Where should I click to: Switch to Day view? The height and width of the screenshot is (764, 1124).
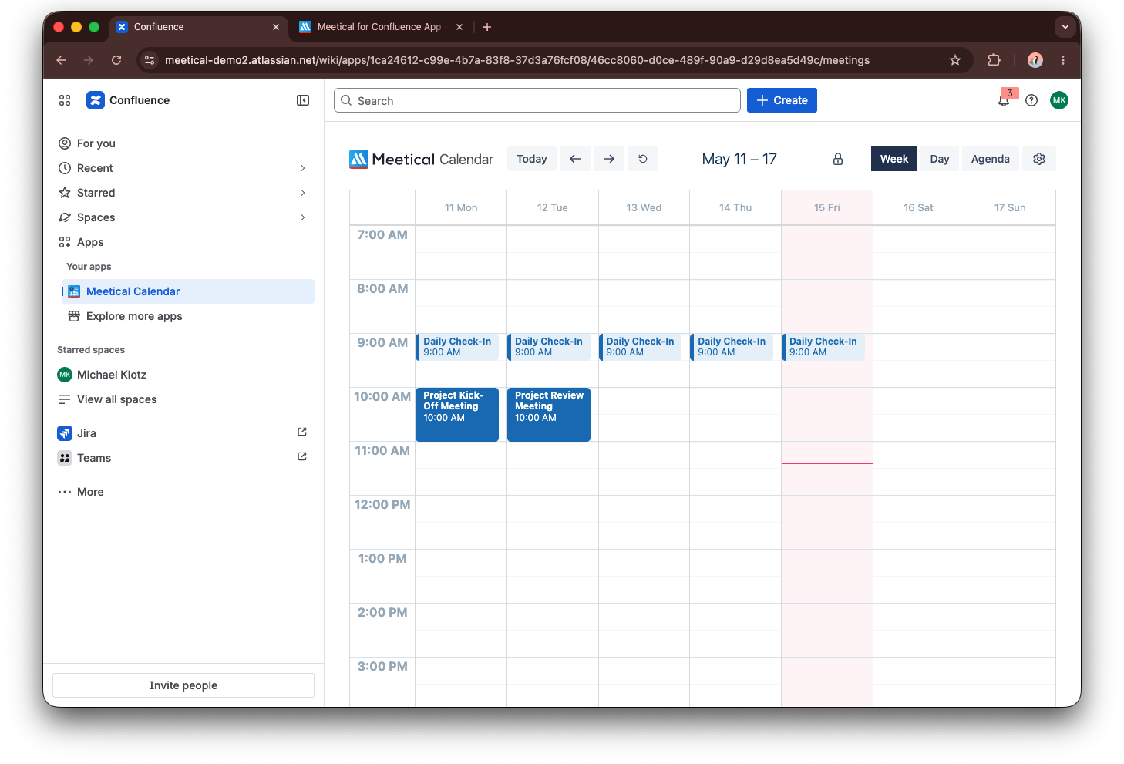(940, 159)
